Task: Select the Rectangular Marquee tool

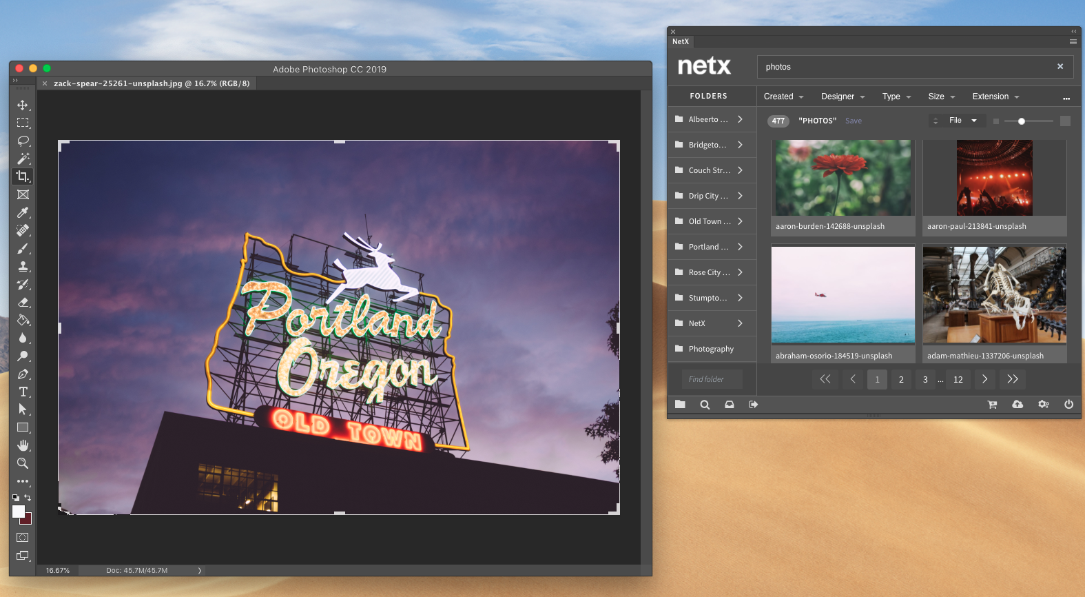Action: [23, 123]
